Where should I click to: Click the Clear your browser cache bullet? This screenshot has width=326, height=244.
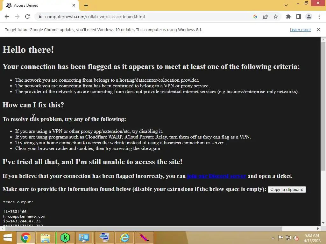88,148
